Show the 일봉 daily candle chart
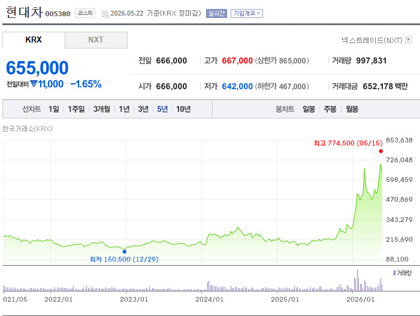The image size is (420, 316). point(309,109)
